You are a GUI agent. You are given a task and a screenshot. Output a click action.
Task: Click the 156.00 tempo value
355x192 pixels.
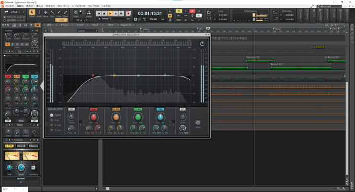tap(153, 19)
